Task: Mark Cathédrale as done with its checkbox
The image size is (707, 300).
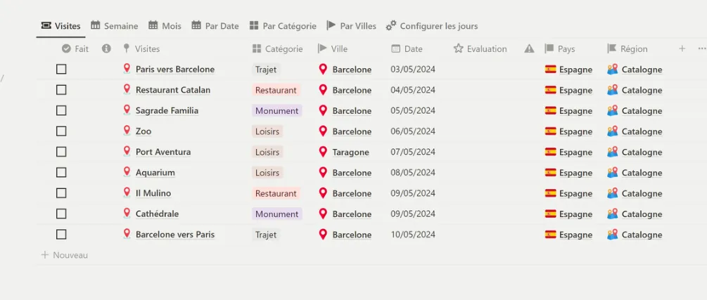Action: [x=61, y=214]
